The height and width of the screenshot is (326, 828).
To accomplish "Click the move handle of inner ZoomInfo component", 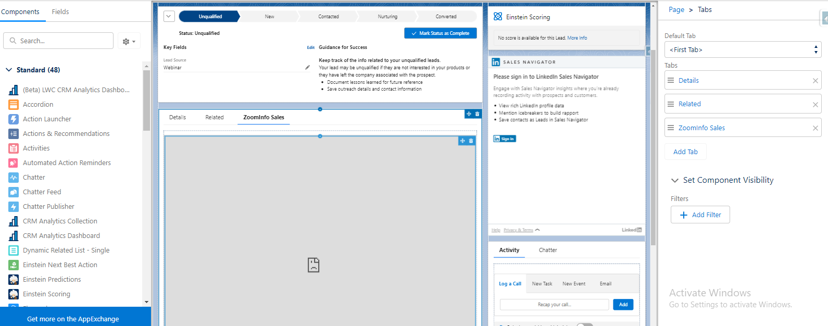I will click(x=462, y=141).
